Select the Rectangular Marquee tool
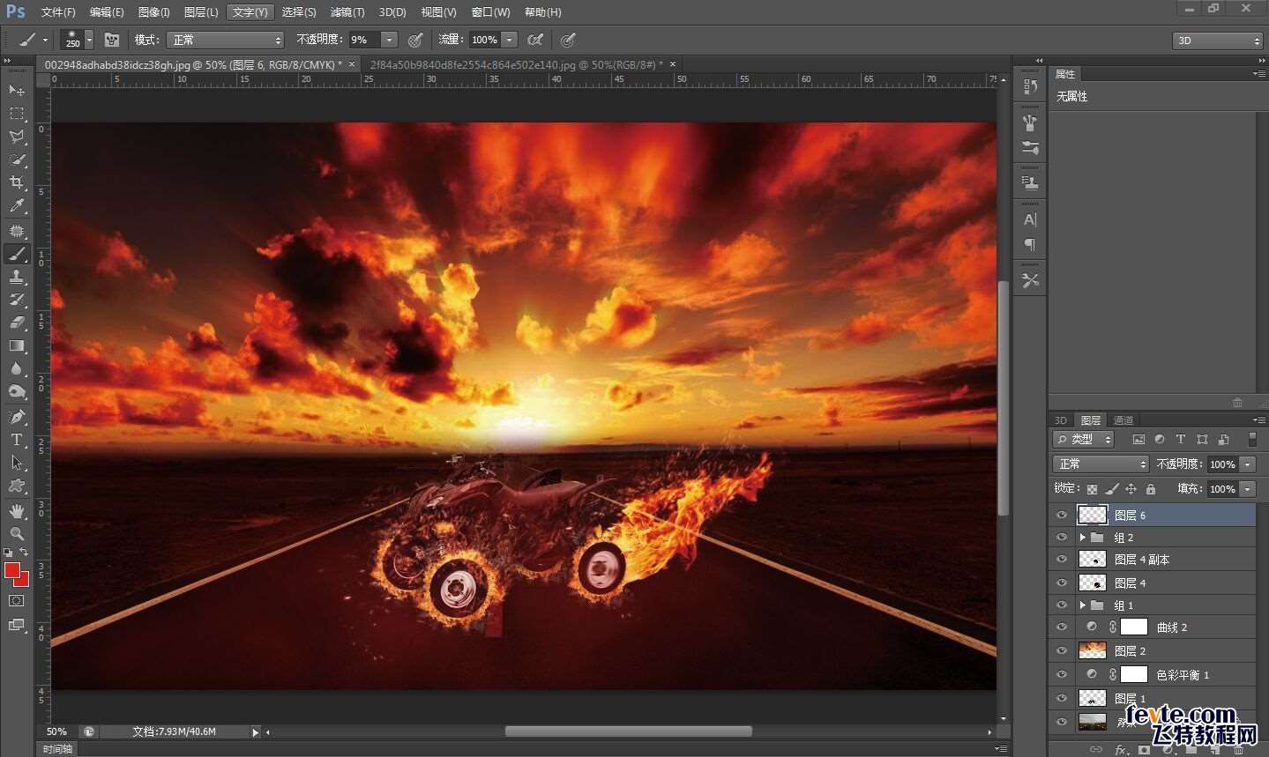The height and width of the screenshot is (757, 1269). coord(17,114)
